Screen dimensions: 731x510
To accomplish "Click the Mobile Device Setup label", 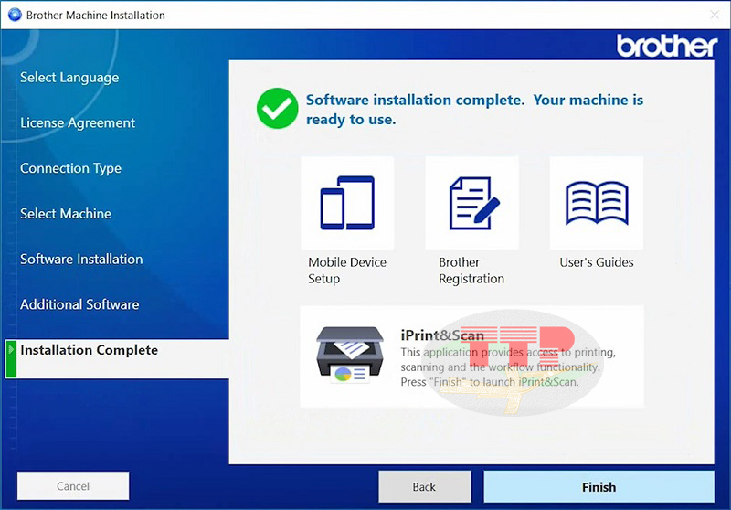I will pyautogui.click(x=347, y=271).
